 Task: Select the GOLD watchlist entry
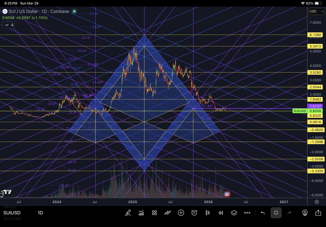click(10, 207)
